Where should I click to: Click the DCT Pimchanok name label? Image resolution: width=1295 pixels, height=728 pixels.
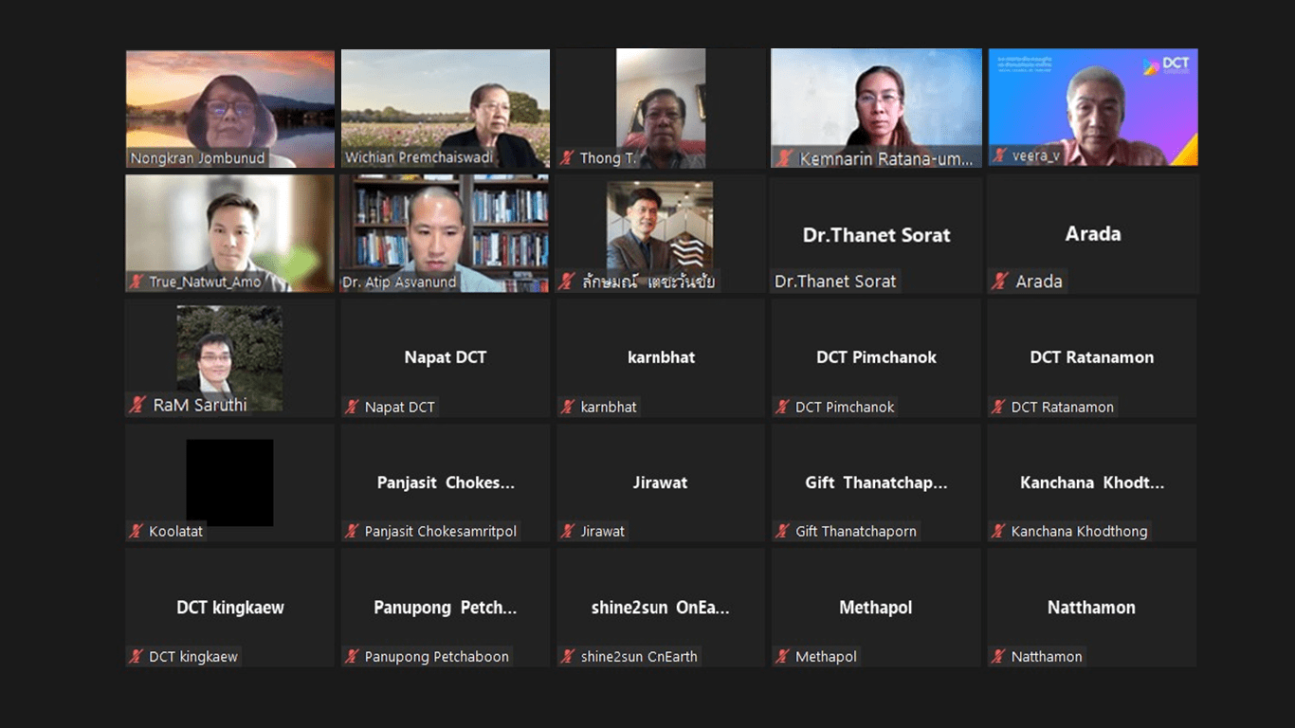[845, 407]
